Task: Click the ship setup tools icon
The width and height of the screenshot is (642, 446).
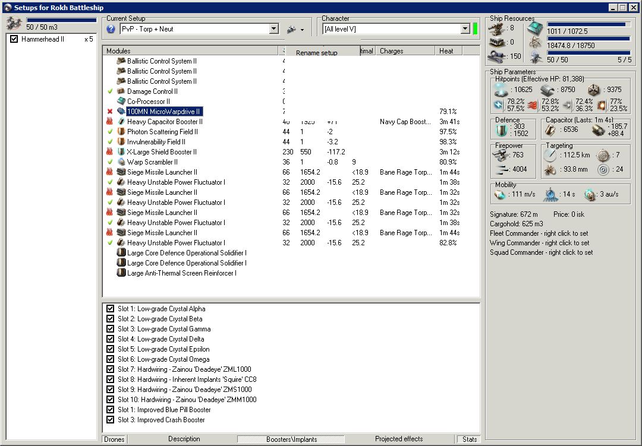Action: 291,29
